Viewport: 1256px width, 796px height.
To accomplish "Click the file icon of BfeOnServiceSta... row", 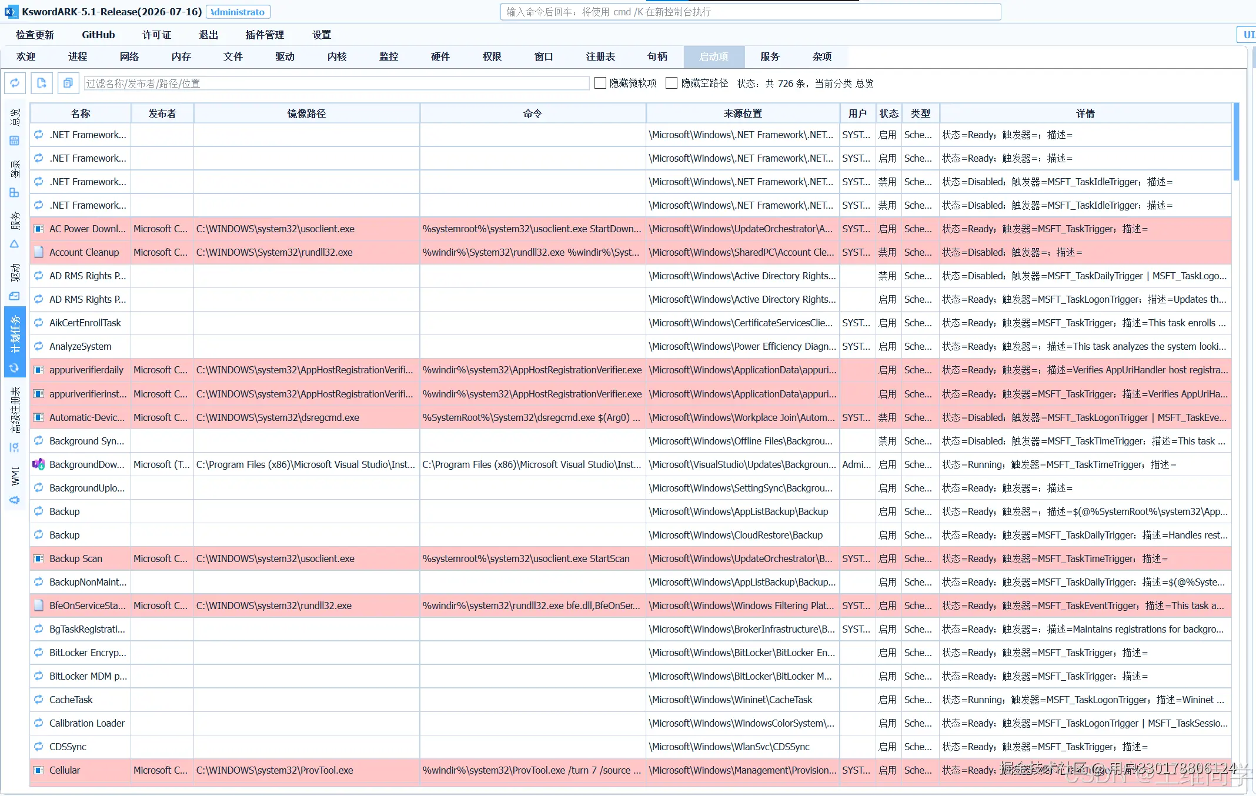I will pyautogui.click(x=38, y=606).
